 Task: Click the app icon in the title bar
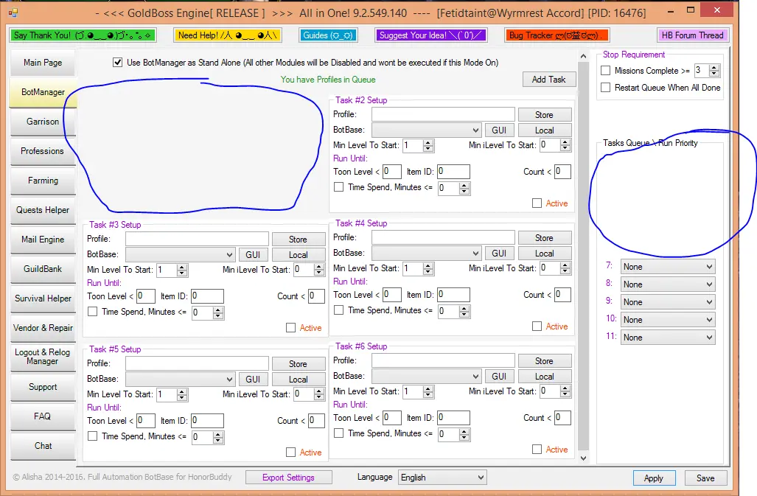13,13
